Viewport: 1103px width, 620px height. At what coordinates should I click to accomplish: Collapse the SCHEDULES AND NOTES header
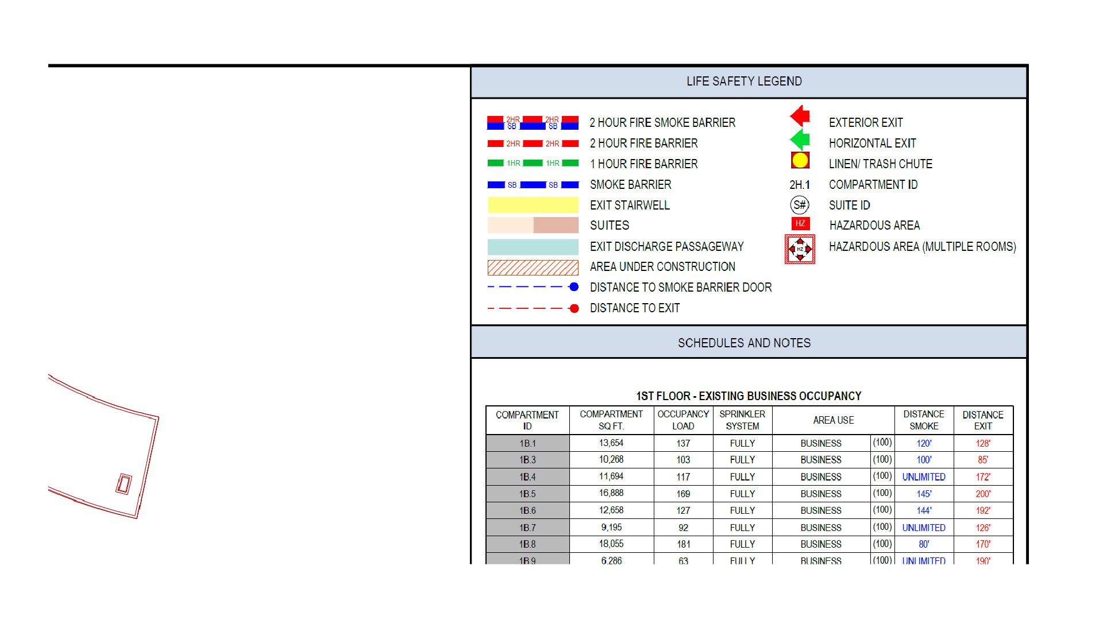click(744, 343)
